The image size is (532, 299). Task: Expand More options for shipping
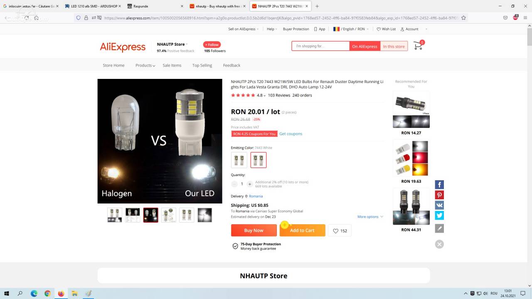pyautogui.click(x=370, y=217)
